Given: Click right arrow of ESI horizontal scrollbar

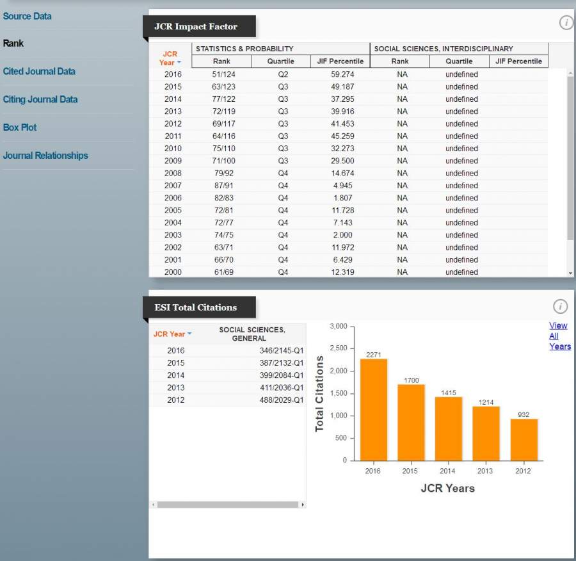Looking at the screenshot, I should pyautogui.click(x=303, y=505).
